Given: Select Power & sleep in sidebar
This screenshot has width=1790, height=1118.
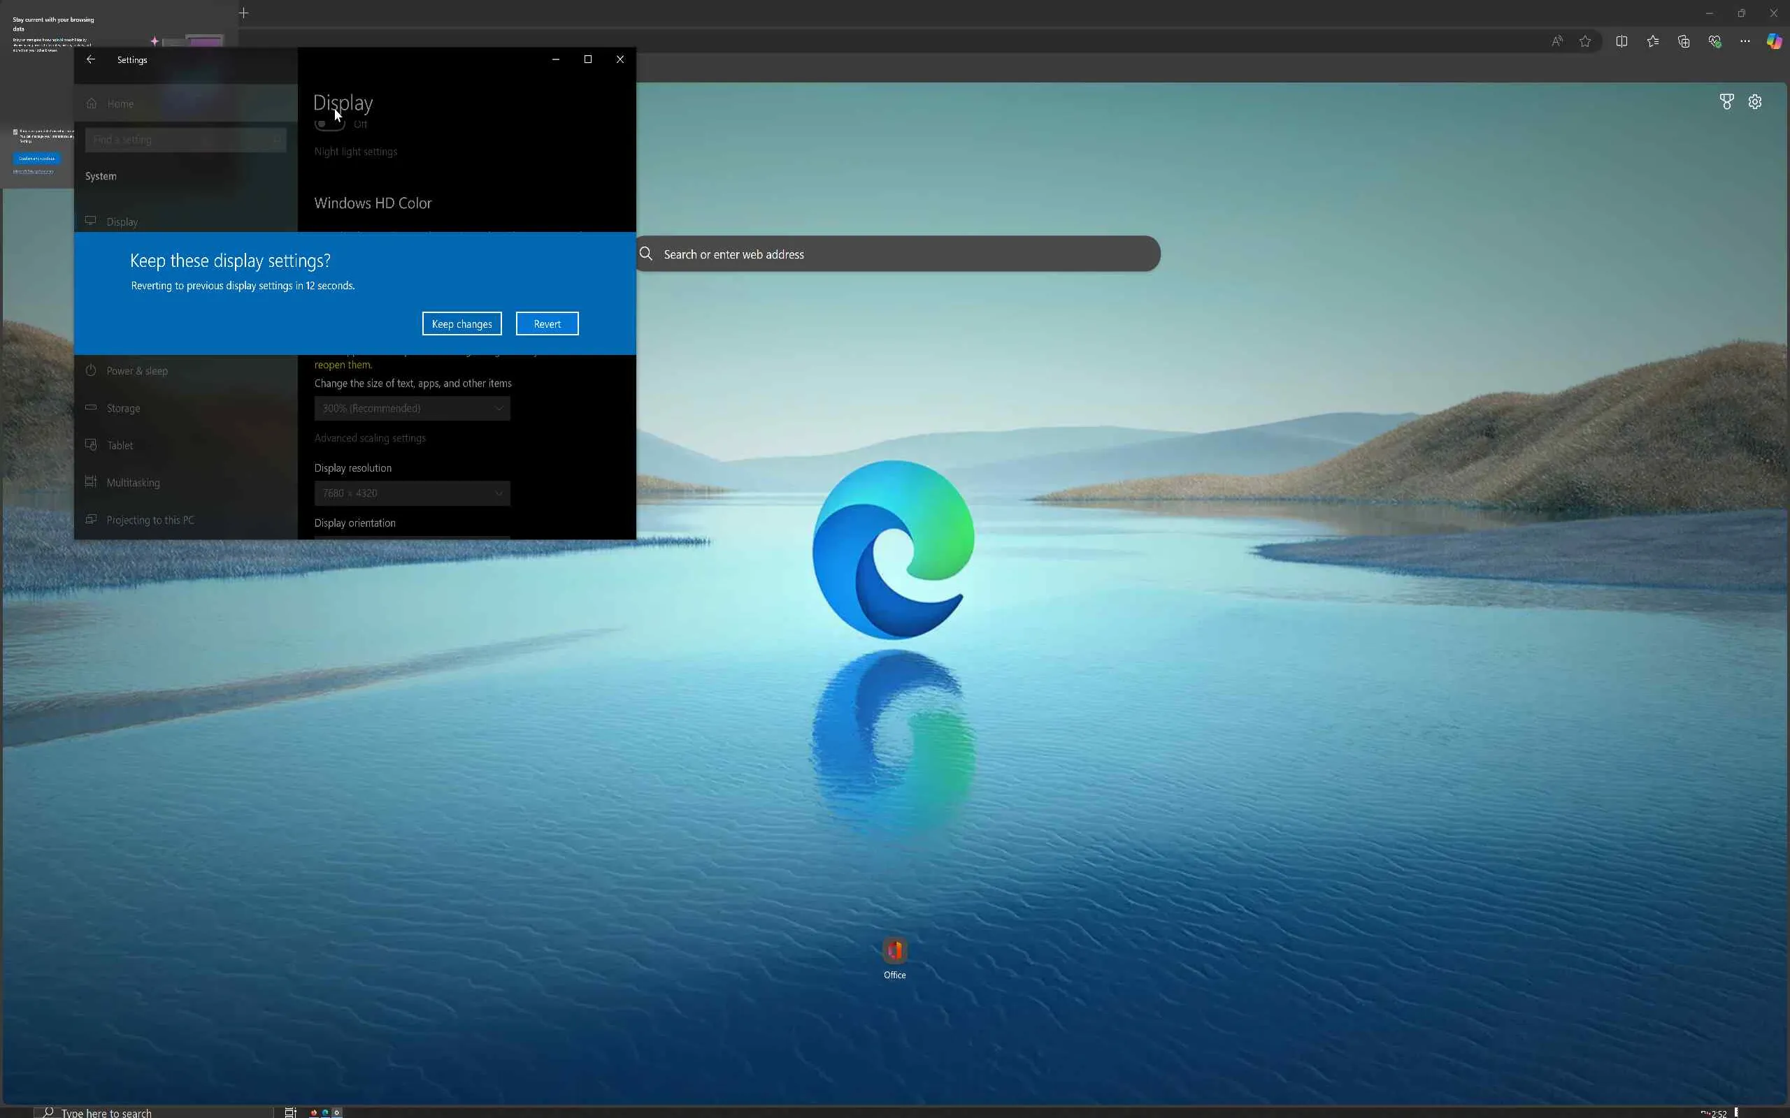Looking at the screenshot, I should [x=137, y=371].
